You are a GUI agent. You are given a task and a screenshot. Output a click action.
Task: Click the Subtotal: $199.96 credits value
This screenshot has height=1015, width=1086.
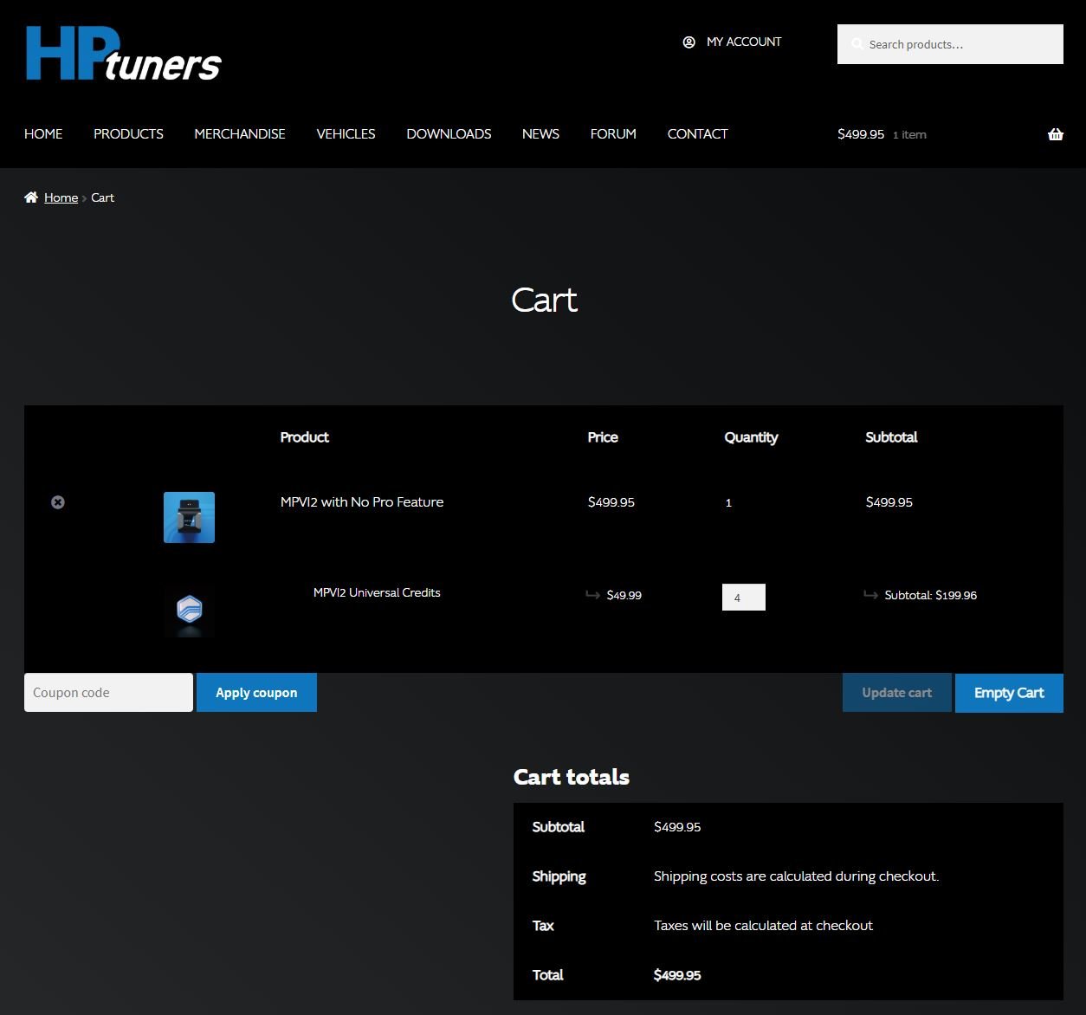tap(931, 596)
